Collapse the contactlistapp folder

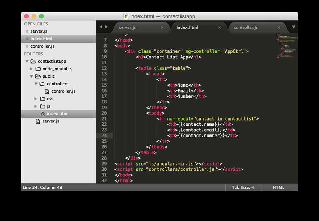click(x=27, y=61)
